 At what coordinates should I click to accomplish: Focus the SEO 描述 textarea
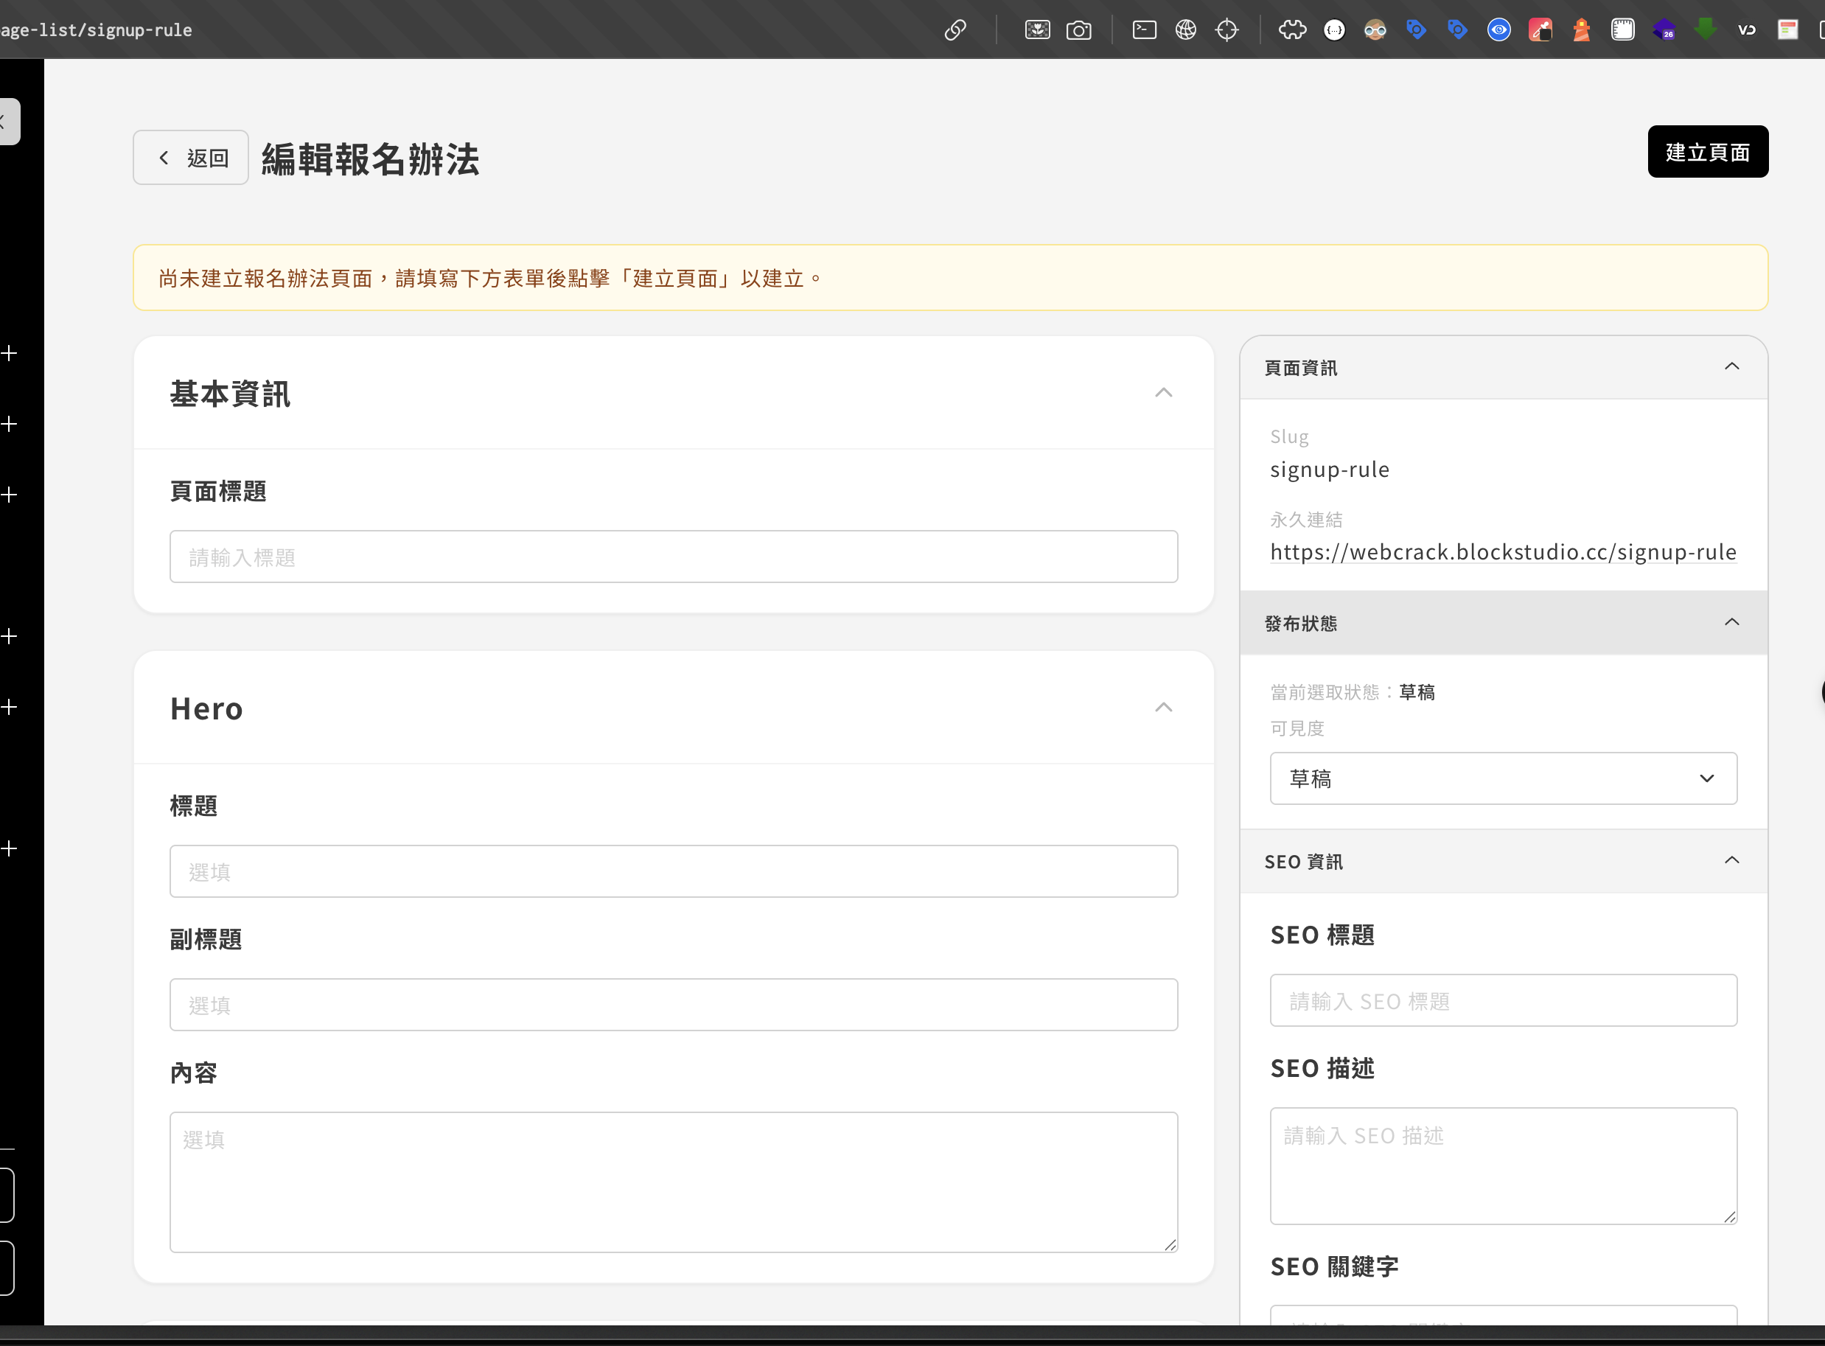click(x=1502, y=1165)
